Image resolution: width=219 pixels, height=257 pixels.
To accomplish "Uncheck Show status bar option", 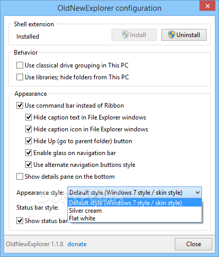I will [x=20, y=221].
